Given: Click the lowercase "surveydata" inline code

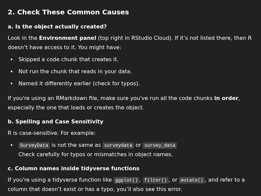Looking at the screenshot, I should tap(118, 145).
